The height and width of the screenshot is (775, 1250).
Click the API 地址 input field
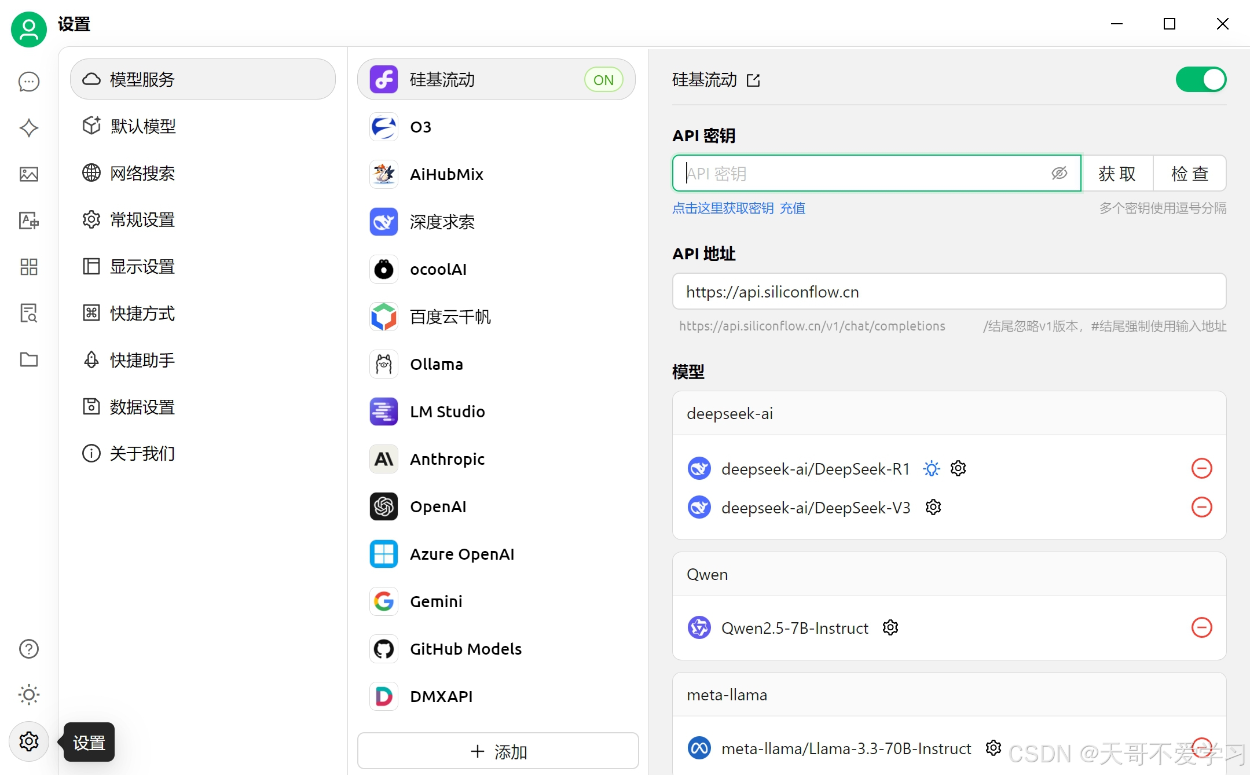click(x=948, y=292)
